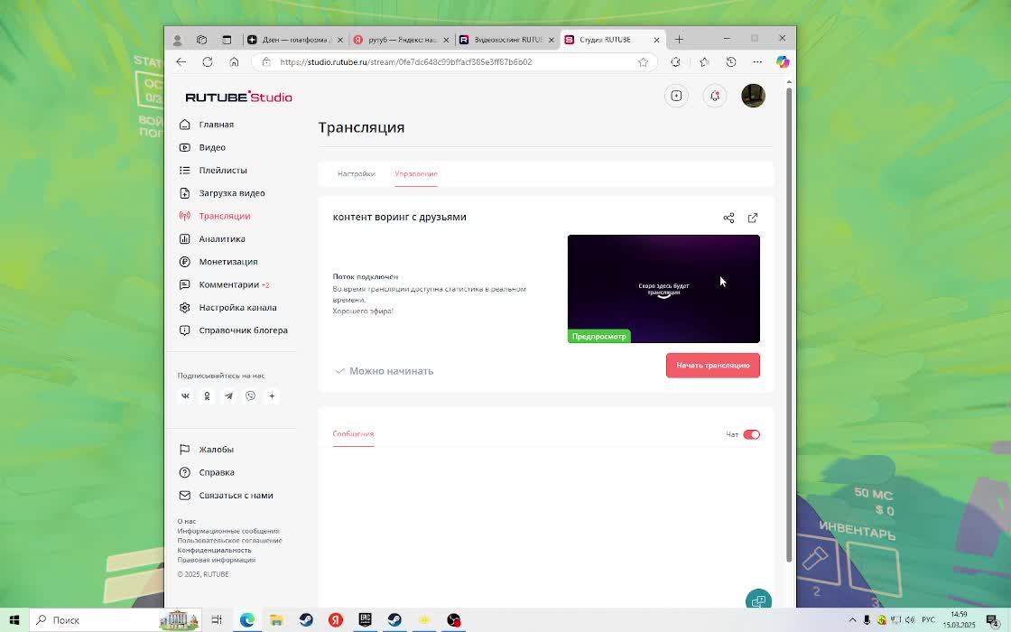Open Odnoklassniki social link icon
Image resolution: width=1011 pixels, height=632 pixels.
point(207,396)
